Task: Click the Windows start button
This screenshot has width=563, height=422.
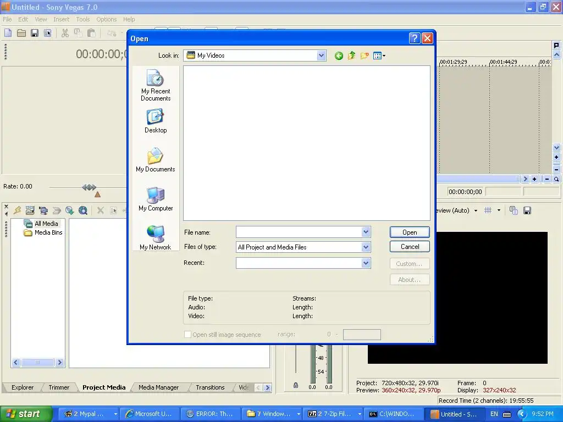Action: pyautogui.click(x=25, y=414)
